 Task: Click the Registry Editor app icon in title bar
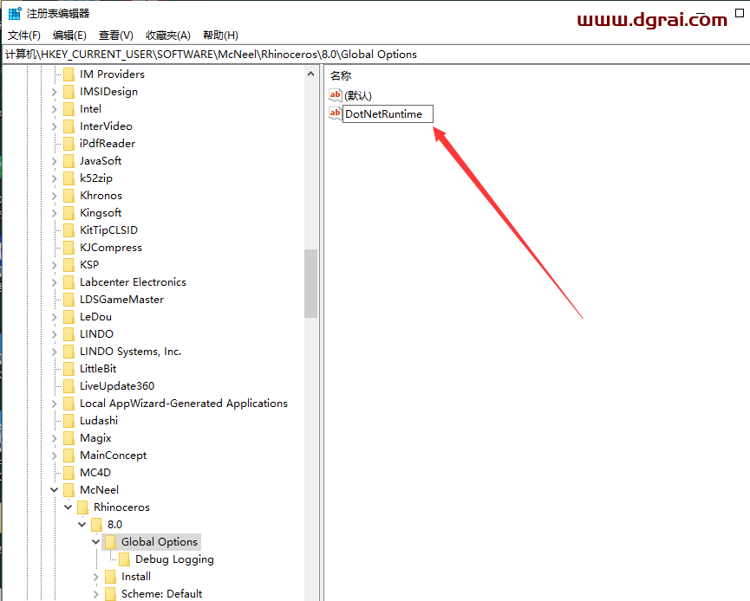coord(15,13)
